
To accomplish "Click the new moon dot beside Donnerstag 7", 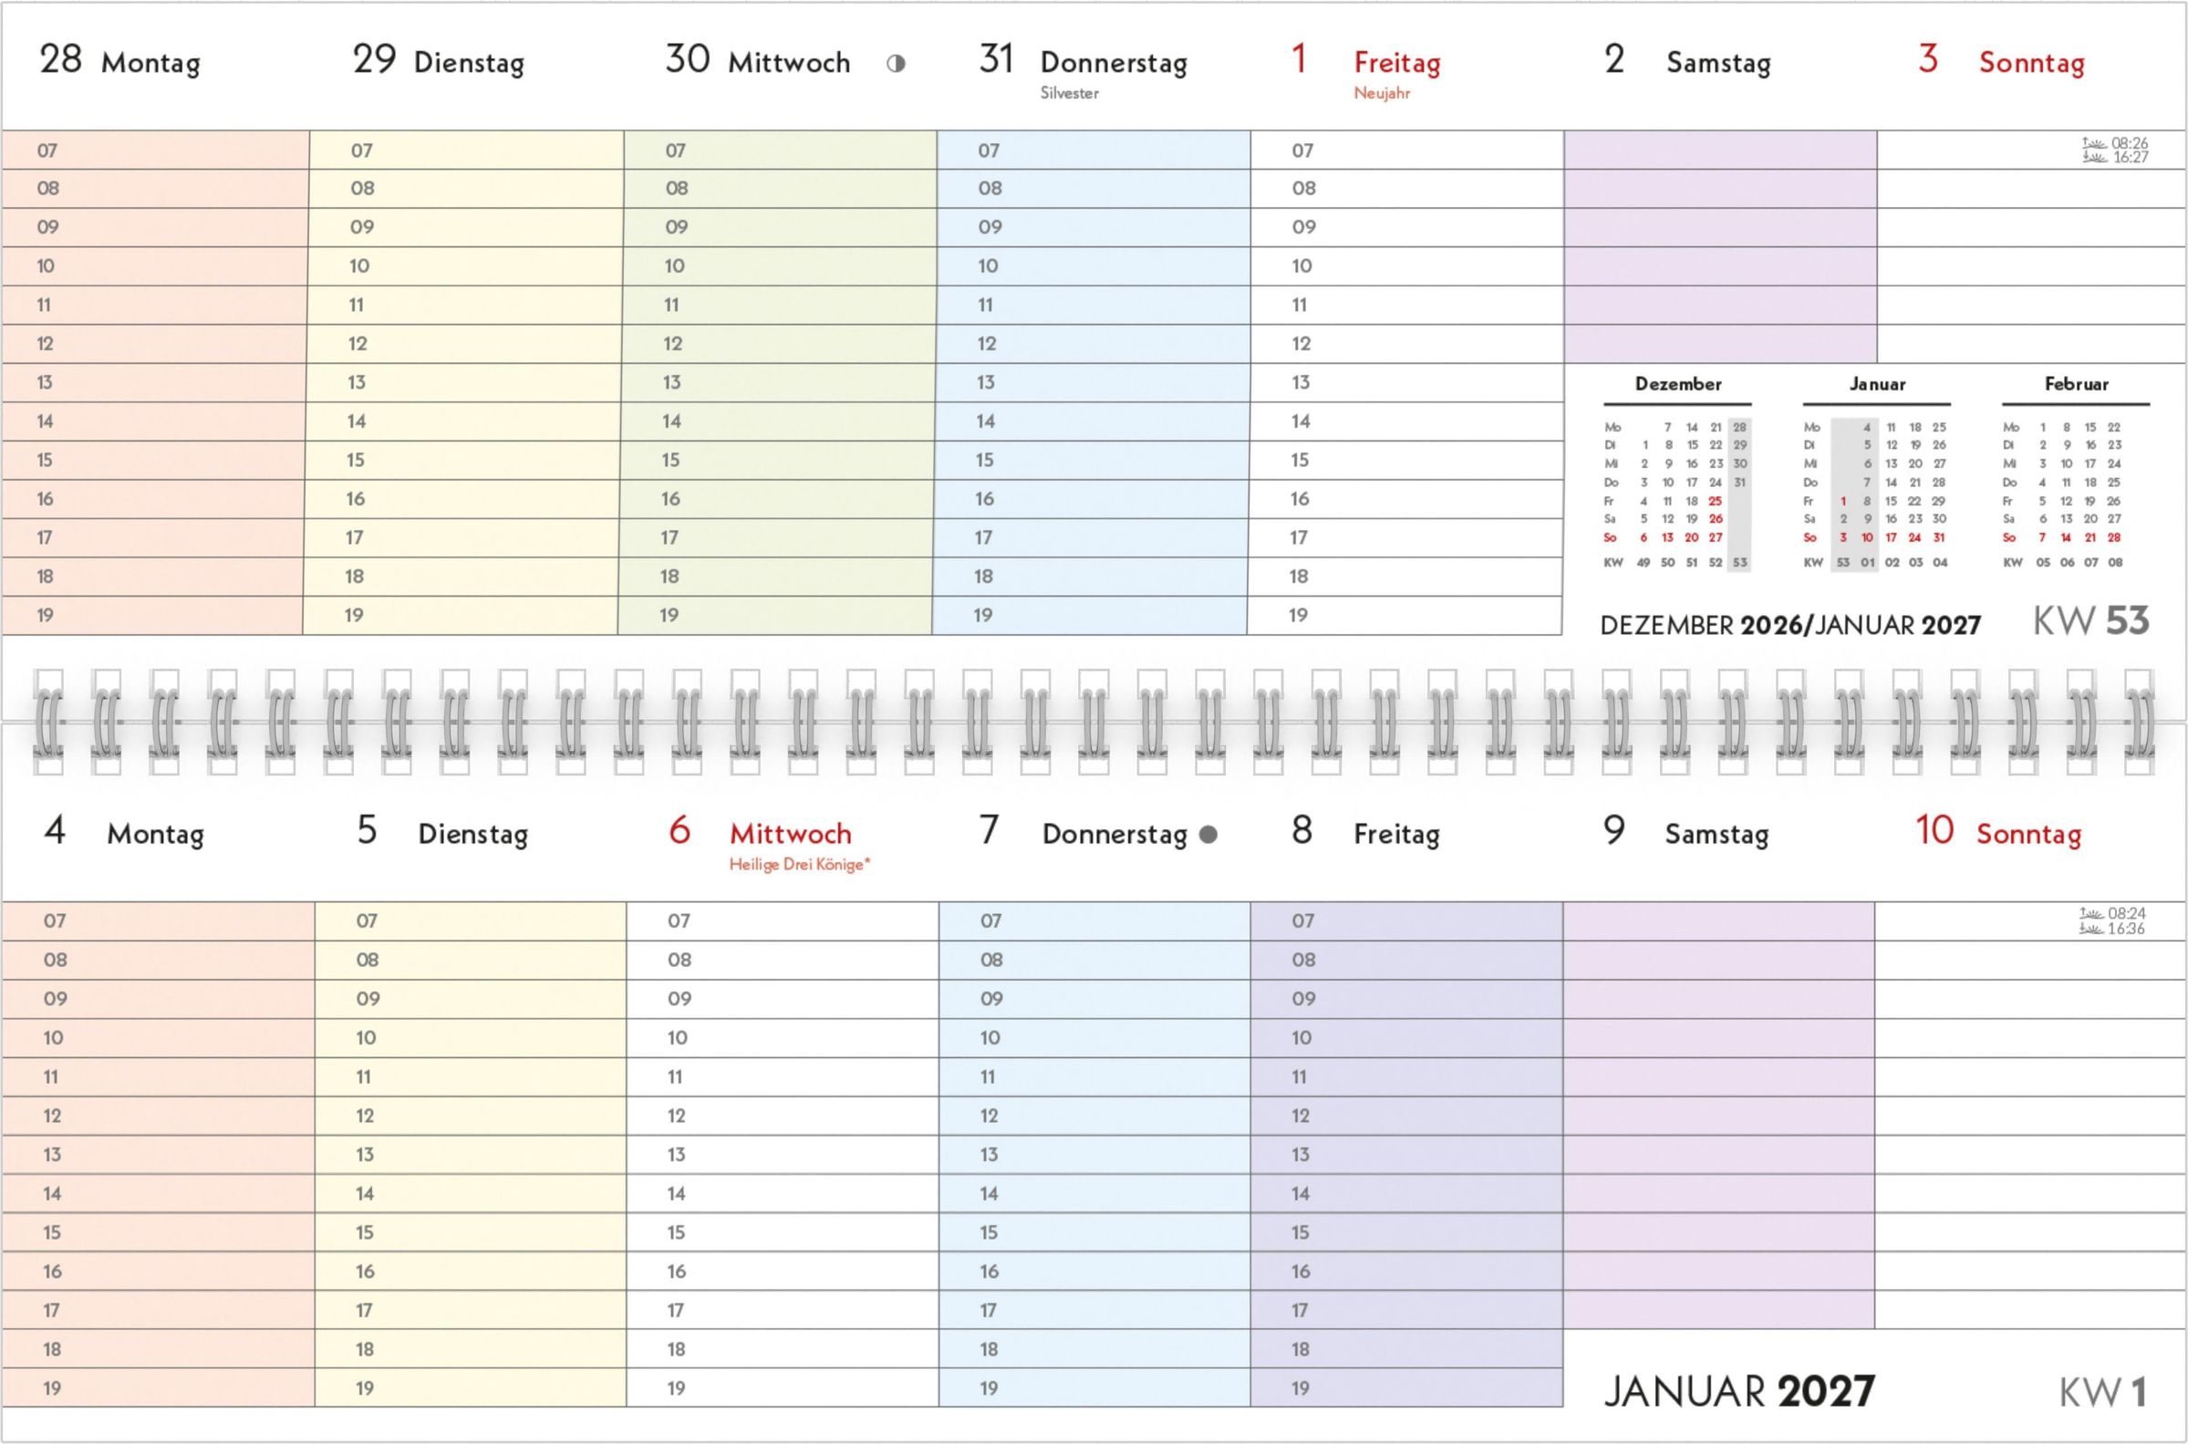I will pyautogui.click(x=1208, y=835).
